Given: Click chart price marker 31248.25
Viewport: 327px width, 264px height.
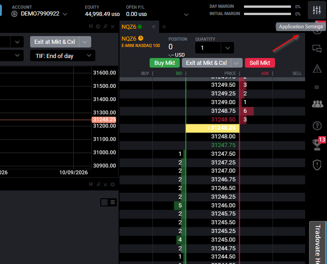Looking at the screenshot, I should tap(104, 120).
